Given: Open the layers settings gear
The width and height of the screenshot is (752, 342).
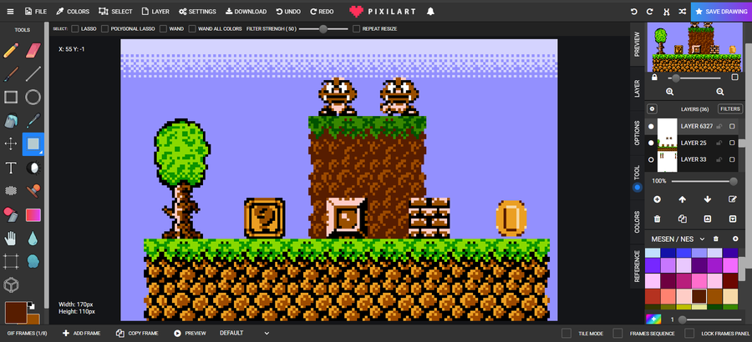Looking at the screenshot, I should tap(652, 108).
